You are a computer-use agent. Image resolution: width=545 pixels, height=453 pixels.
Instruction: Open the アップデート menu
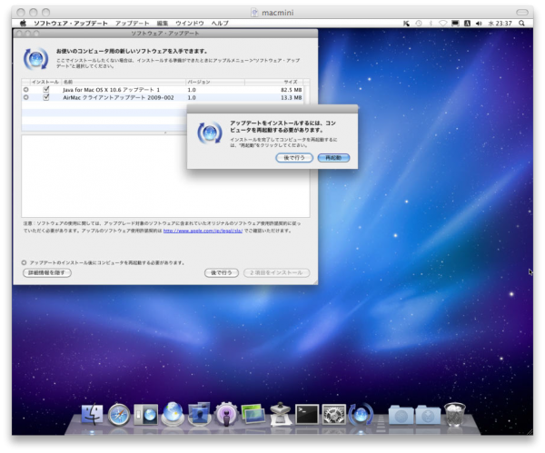click(x=132, y=24)
